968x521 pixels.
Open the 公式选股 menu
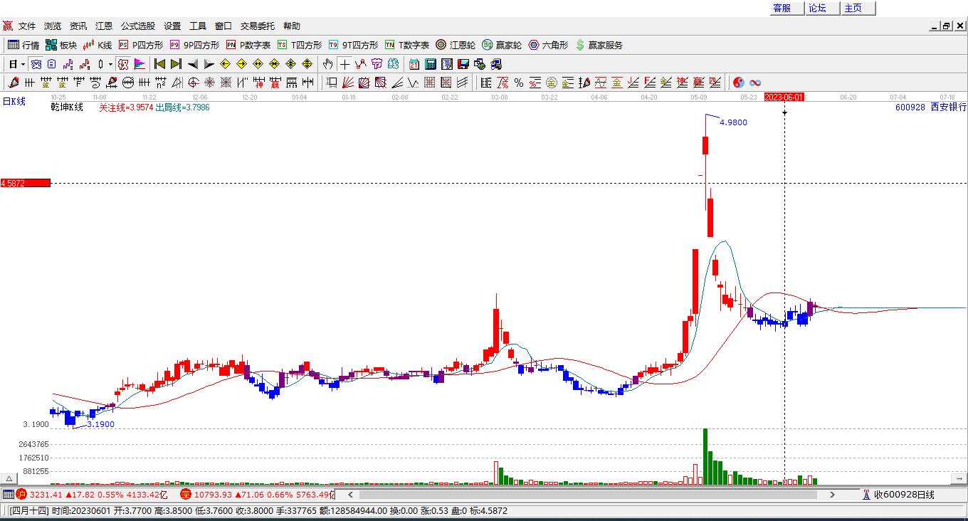click(138, 26)
